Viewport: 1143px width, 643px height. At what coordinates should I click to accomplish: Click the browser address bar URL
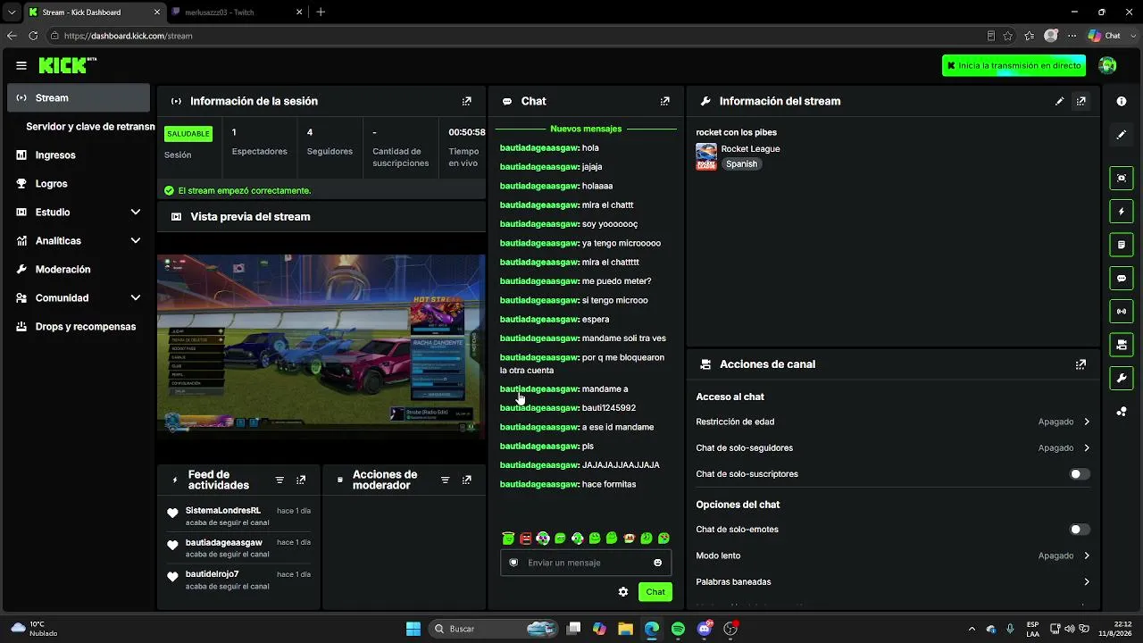[128, 36]
